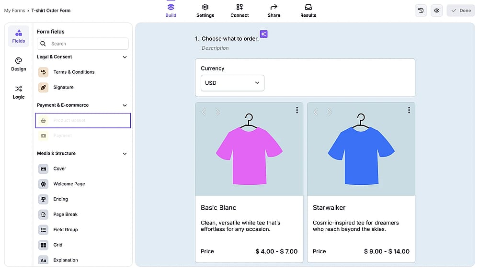Image resolution: width=479 pixels, height=271 pixels.
Task: Go to the Share tab
Action: click(274, 11)
